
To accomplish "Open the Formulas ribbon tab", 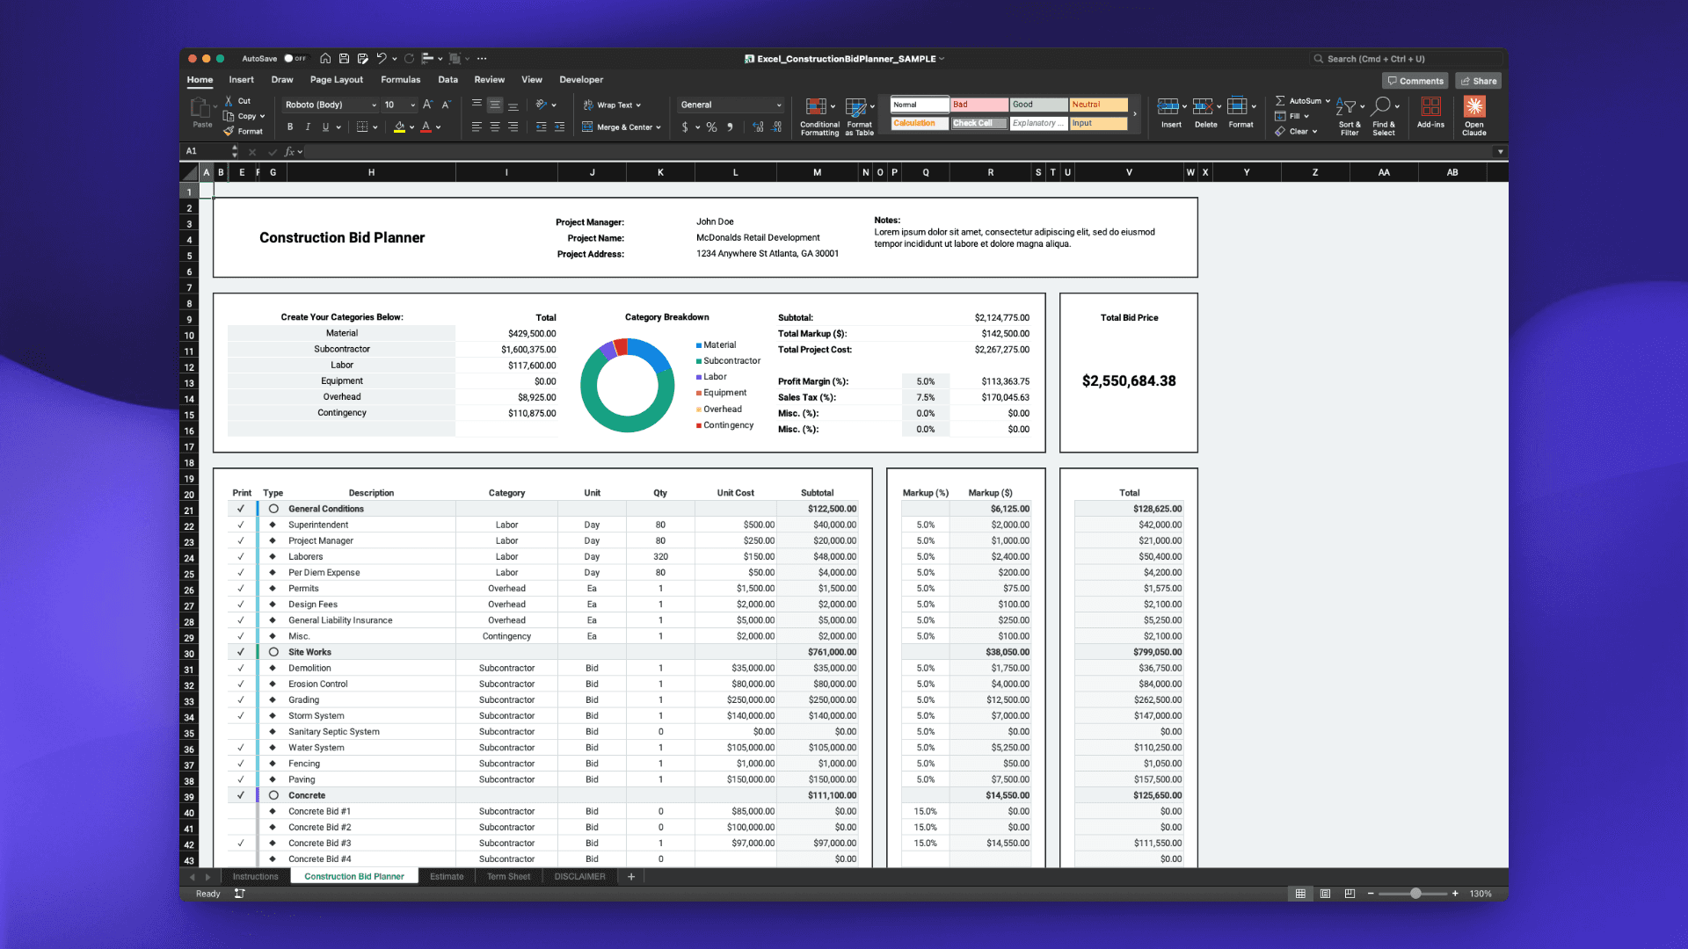I will (400, 80).
